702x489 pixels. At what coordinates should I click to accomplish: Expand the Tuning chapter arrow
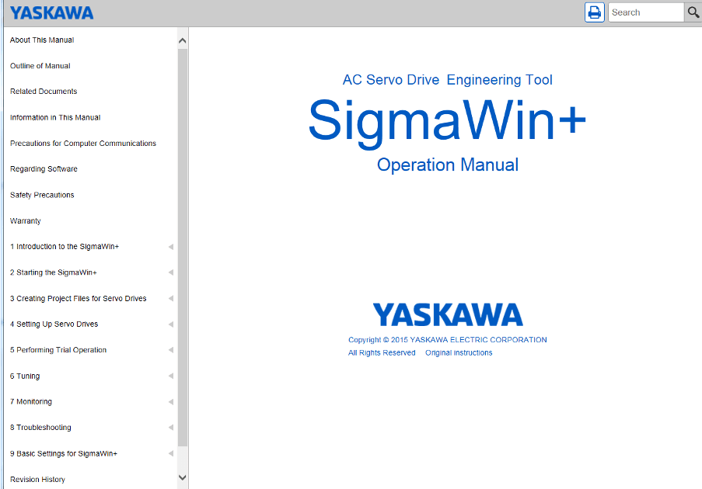[x=170, y=376]
